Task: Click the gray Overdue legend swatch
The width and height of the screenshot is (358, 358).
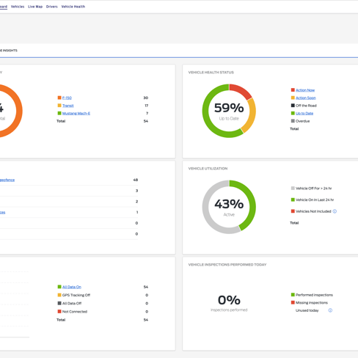Action: pyautogui.click(x=293, y=121)
